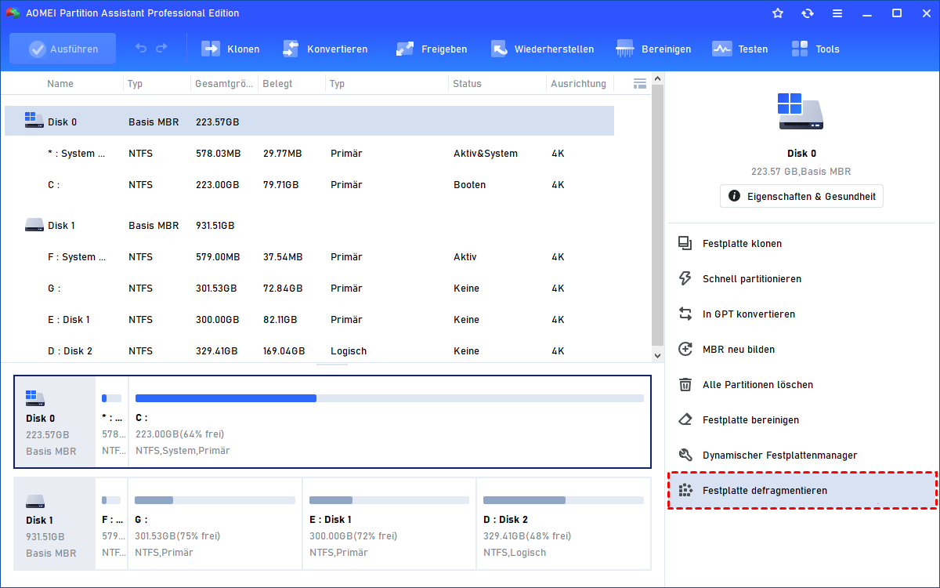Select the Disk 0 block in disk map
The image size is (940, 588).
[x=55, y=422]
